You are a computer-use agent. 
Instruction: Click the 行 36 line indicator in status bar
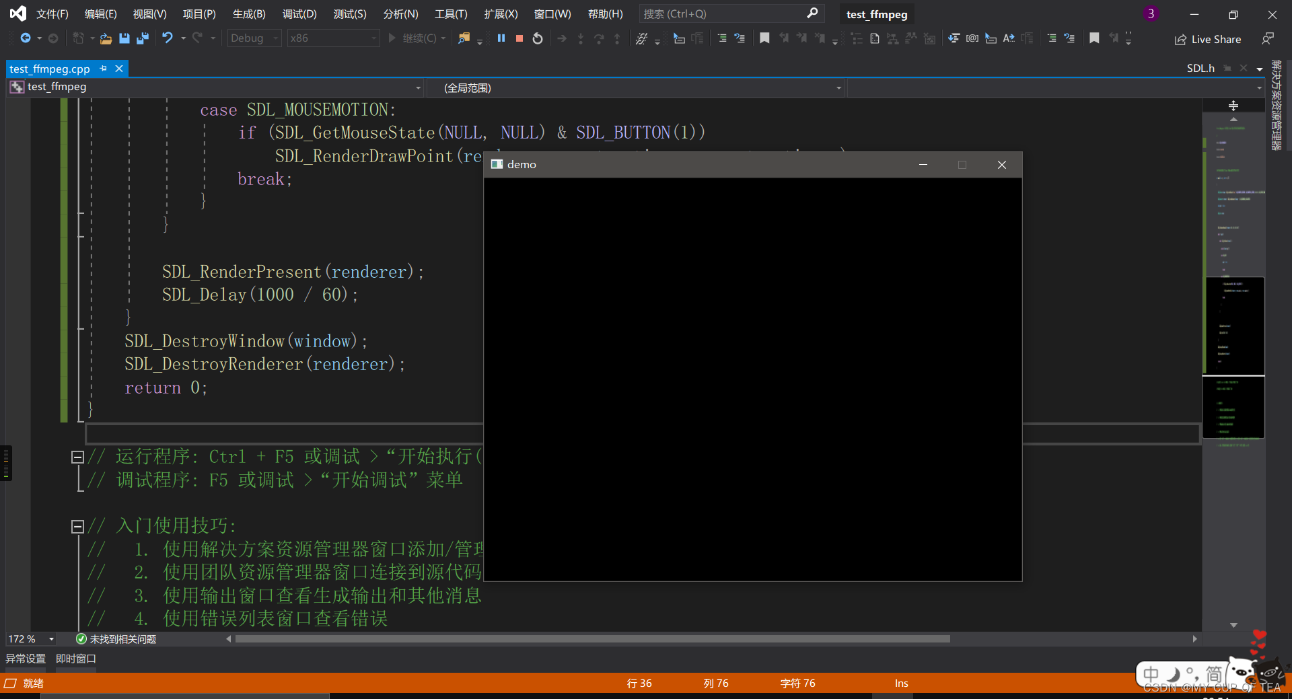(x=639, y=684)
